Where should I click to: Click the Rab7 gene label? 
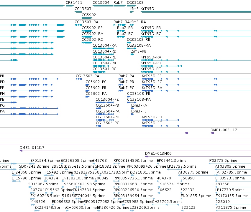pyautogui.click(x=118, y=3)
